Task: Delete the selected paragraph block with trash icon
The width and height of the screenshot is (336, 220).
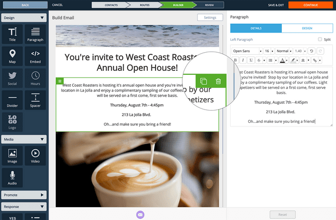Action: (x=218, y=81)
